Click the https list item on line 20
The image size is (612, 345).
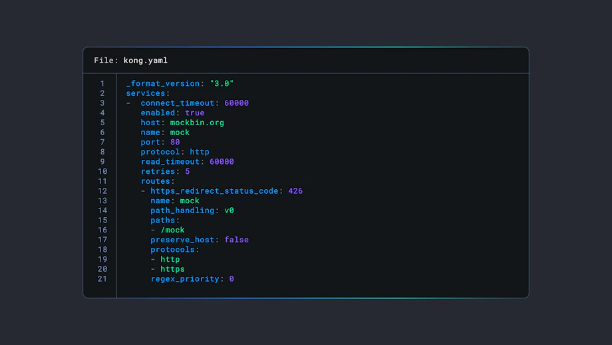(x=172, y=269)
